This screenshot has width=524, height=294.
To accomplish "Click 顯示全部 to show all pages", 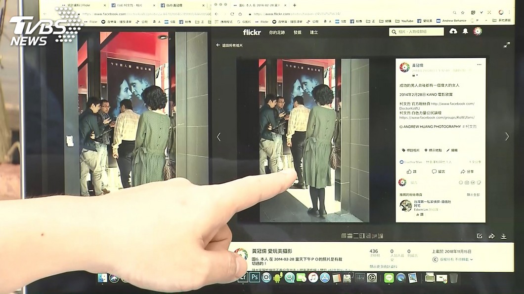I will pyautogui.click(x=473, y=195).
